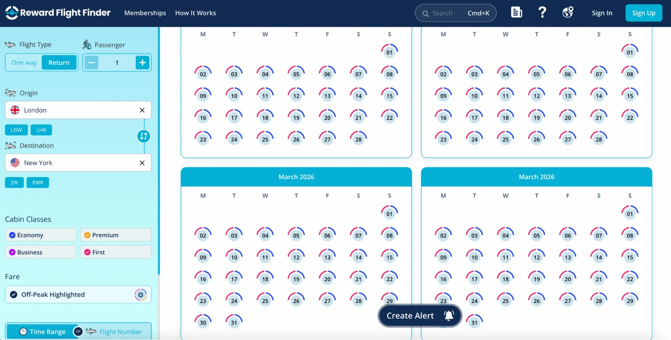Image resolution: width=671 pixels, height=340 pixels.
Task: Click the Sign Up button
Action: tap(643, 13)
